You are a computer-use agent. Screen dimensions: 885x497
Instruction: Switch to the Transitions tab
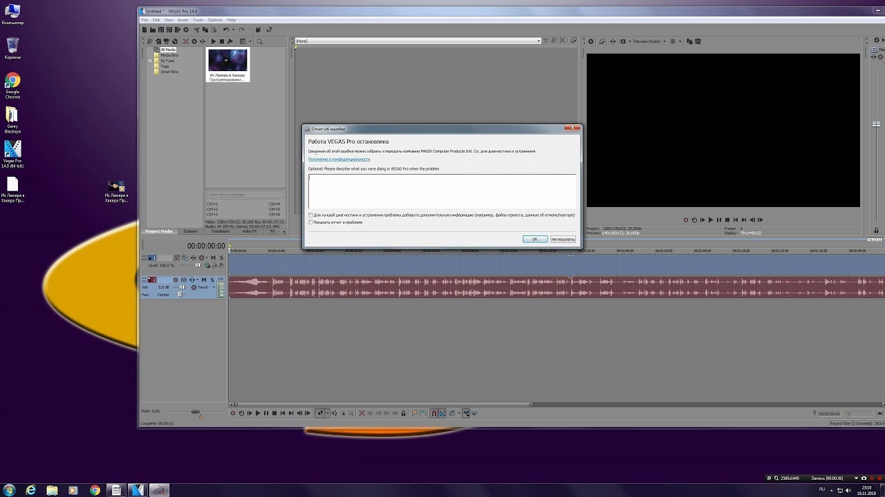tap(220, 231)
